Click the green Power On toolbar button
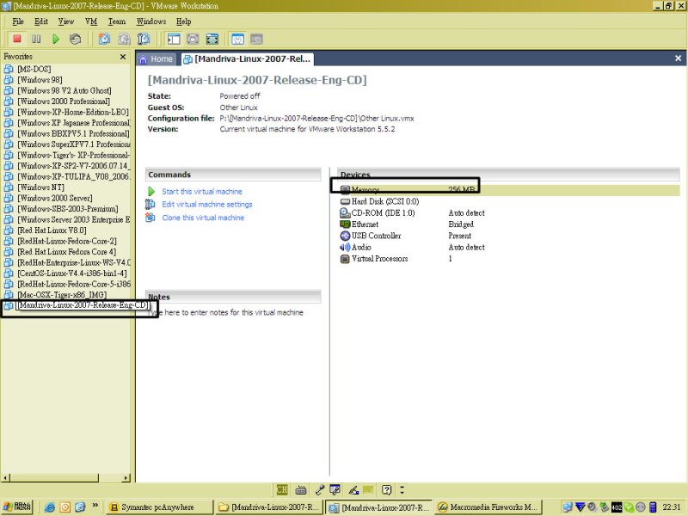688x516 pixels. [x=56, y=39]
